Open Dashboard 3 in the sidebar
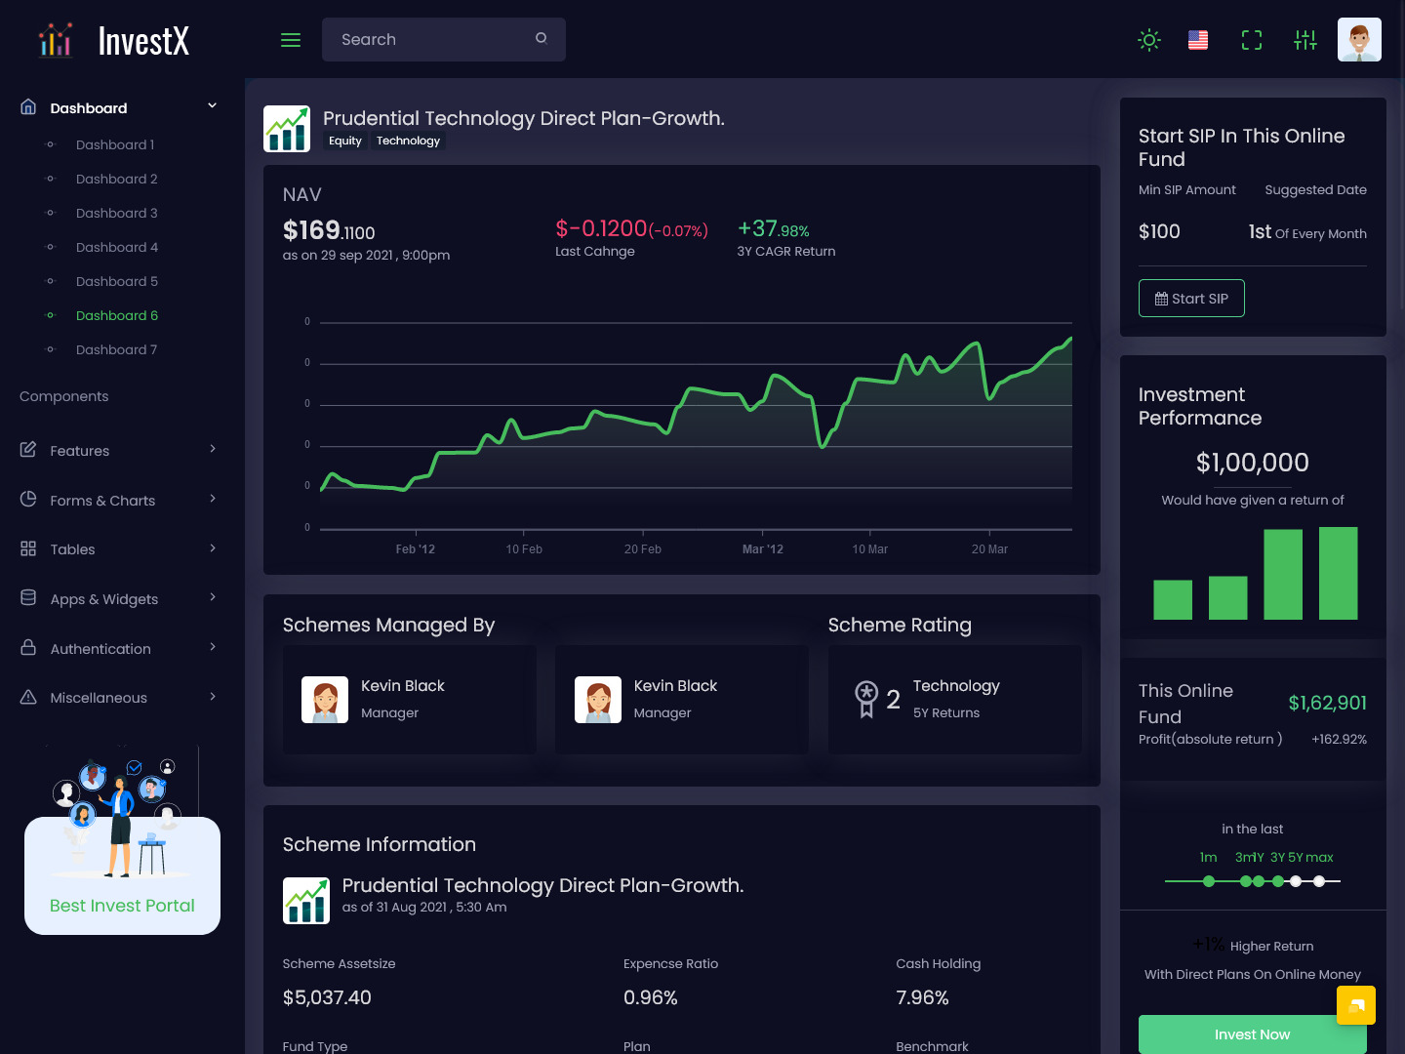This screenshot has height=1054, width=1405. point(117,213)
